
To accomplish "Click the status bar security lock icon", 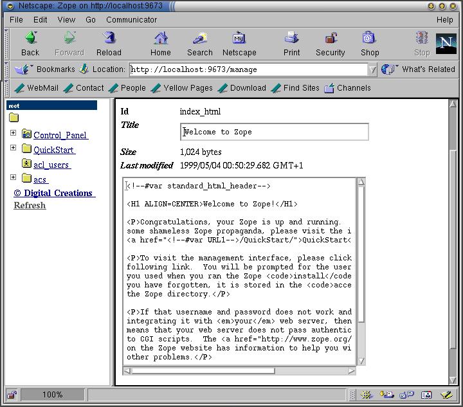I will click(x=12, y=395).
